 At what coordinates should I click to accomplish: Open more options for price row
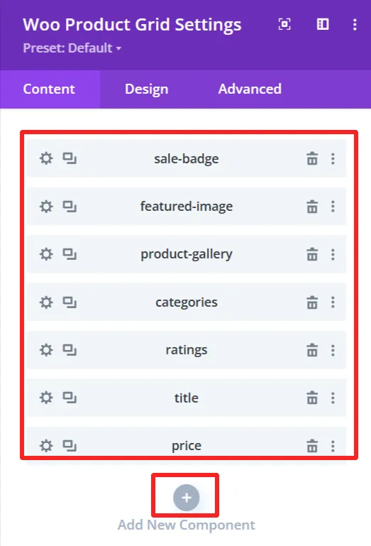point(333,446)
